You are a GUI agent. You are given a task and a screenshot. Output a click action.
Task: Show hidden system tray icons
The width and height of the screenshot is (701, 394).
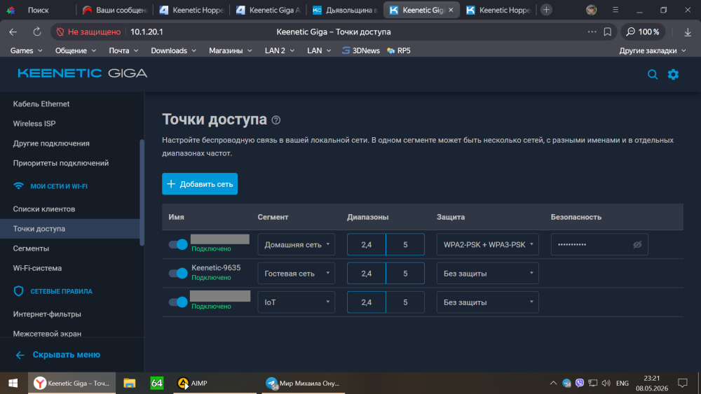point(553,383)
